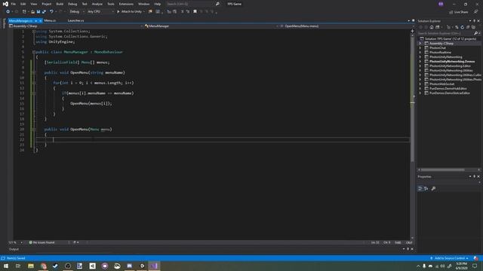The width and height of the screenshot is (483, 271).
Task: Collapse the OpenMenu(Menu menu) method outline
Action: [34, 129]
